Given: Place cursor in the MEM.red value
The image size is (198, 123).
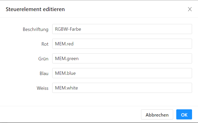Looking at the screenshot, I should click(x=64, y=44).
